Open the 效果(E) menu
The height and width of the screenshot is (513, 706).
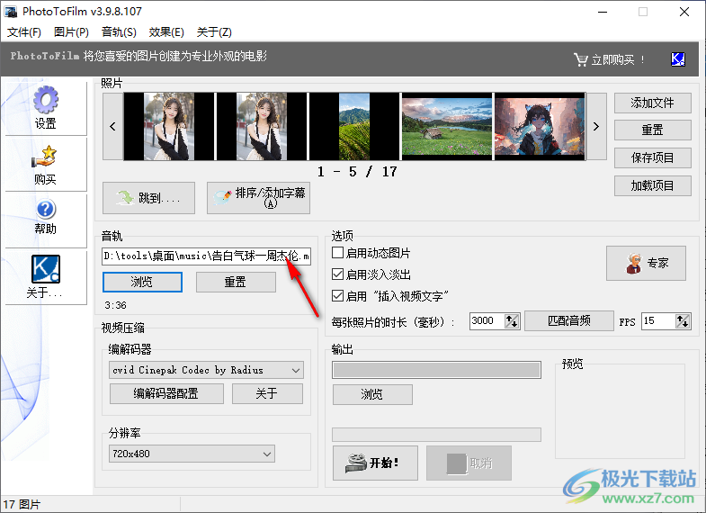[x=166, y=32]
